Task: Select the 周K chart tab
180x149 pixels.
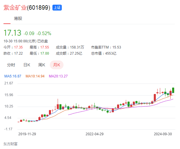Action: [42, 65]
